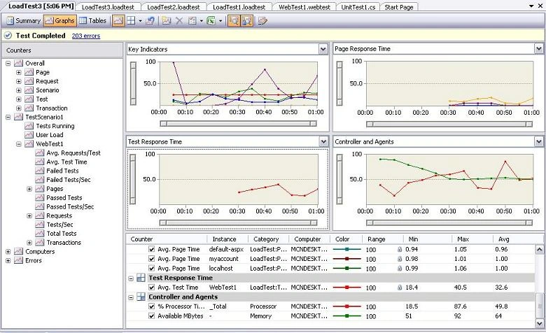The height and width of the screenshot is (333, 546).
Task: Expand the Request tree node
Action: pos(19,81)
